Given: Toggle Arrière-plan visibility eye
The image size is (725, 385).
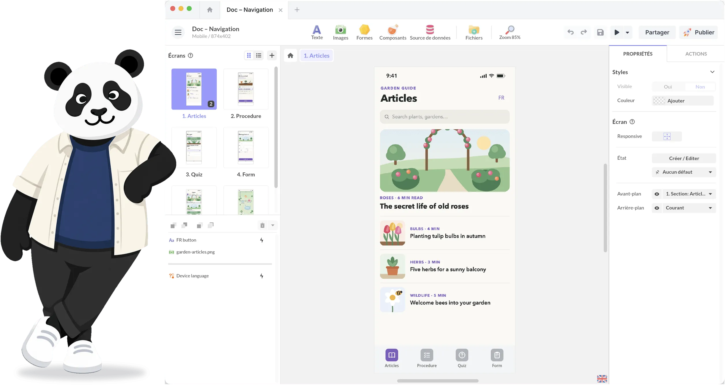Looking at the screenshot, I should (x=656, y=208).
